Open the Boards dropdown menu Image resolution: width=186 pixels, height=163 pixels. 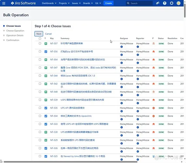tap(88, 3)
